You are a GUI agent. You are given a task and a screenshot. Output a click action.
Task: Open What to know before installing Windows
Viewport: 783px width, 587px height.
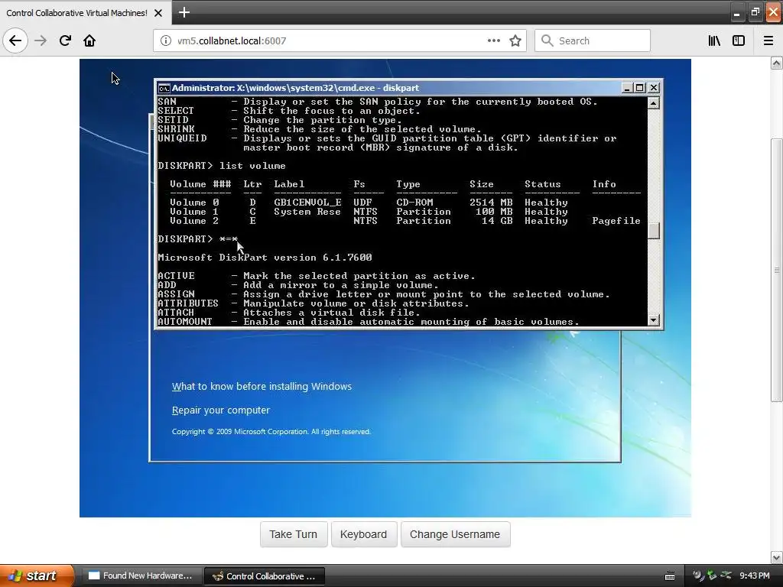point(262,386)
